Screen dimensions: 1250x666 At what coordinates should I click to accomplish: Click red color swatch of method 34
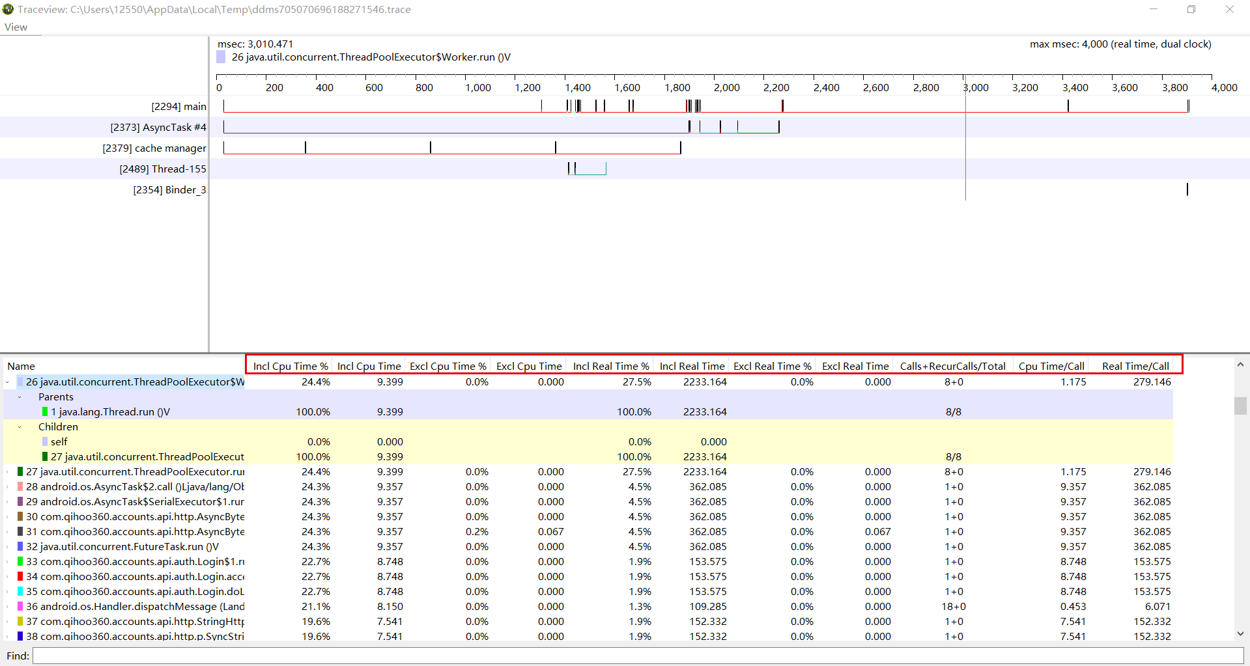tap(20, 577)
